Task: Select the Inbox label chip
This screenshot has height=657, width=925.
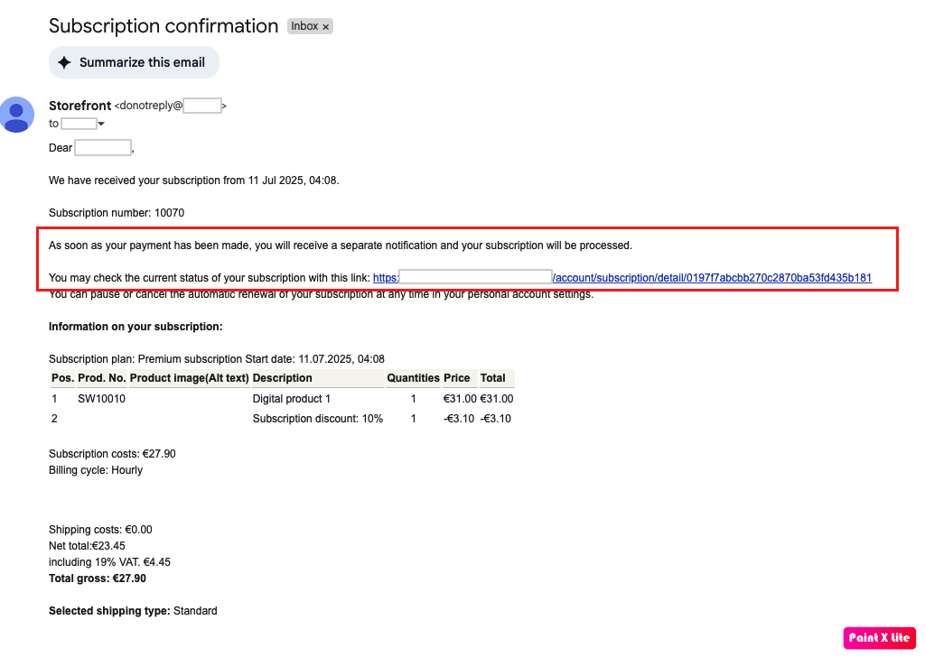Action: [x=303, y=26]
